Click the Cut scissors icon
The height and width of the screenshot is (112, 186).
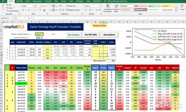click(x=7, y=5)
